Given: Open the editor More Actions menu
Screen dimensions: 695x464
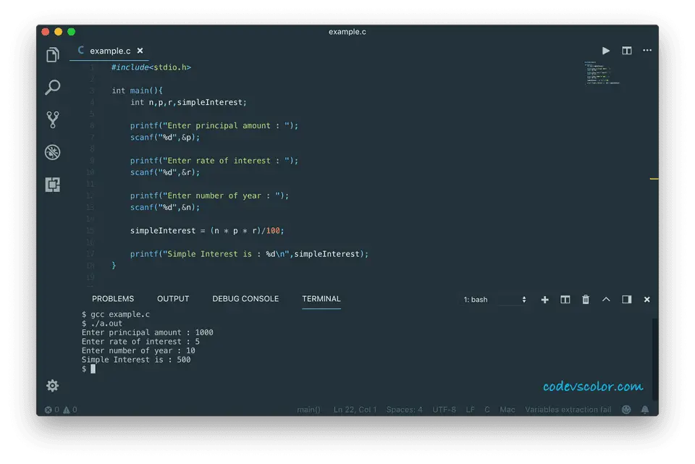Looking at the screenshot, I should click(x=647, y=51).
